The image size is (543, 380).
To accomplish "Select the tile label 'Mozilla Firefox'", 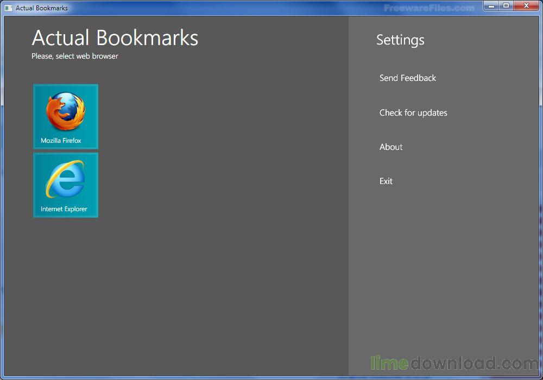I will (61, 141).
